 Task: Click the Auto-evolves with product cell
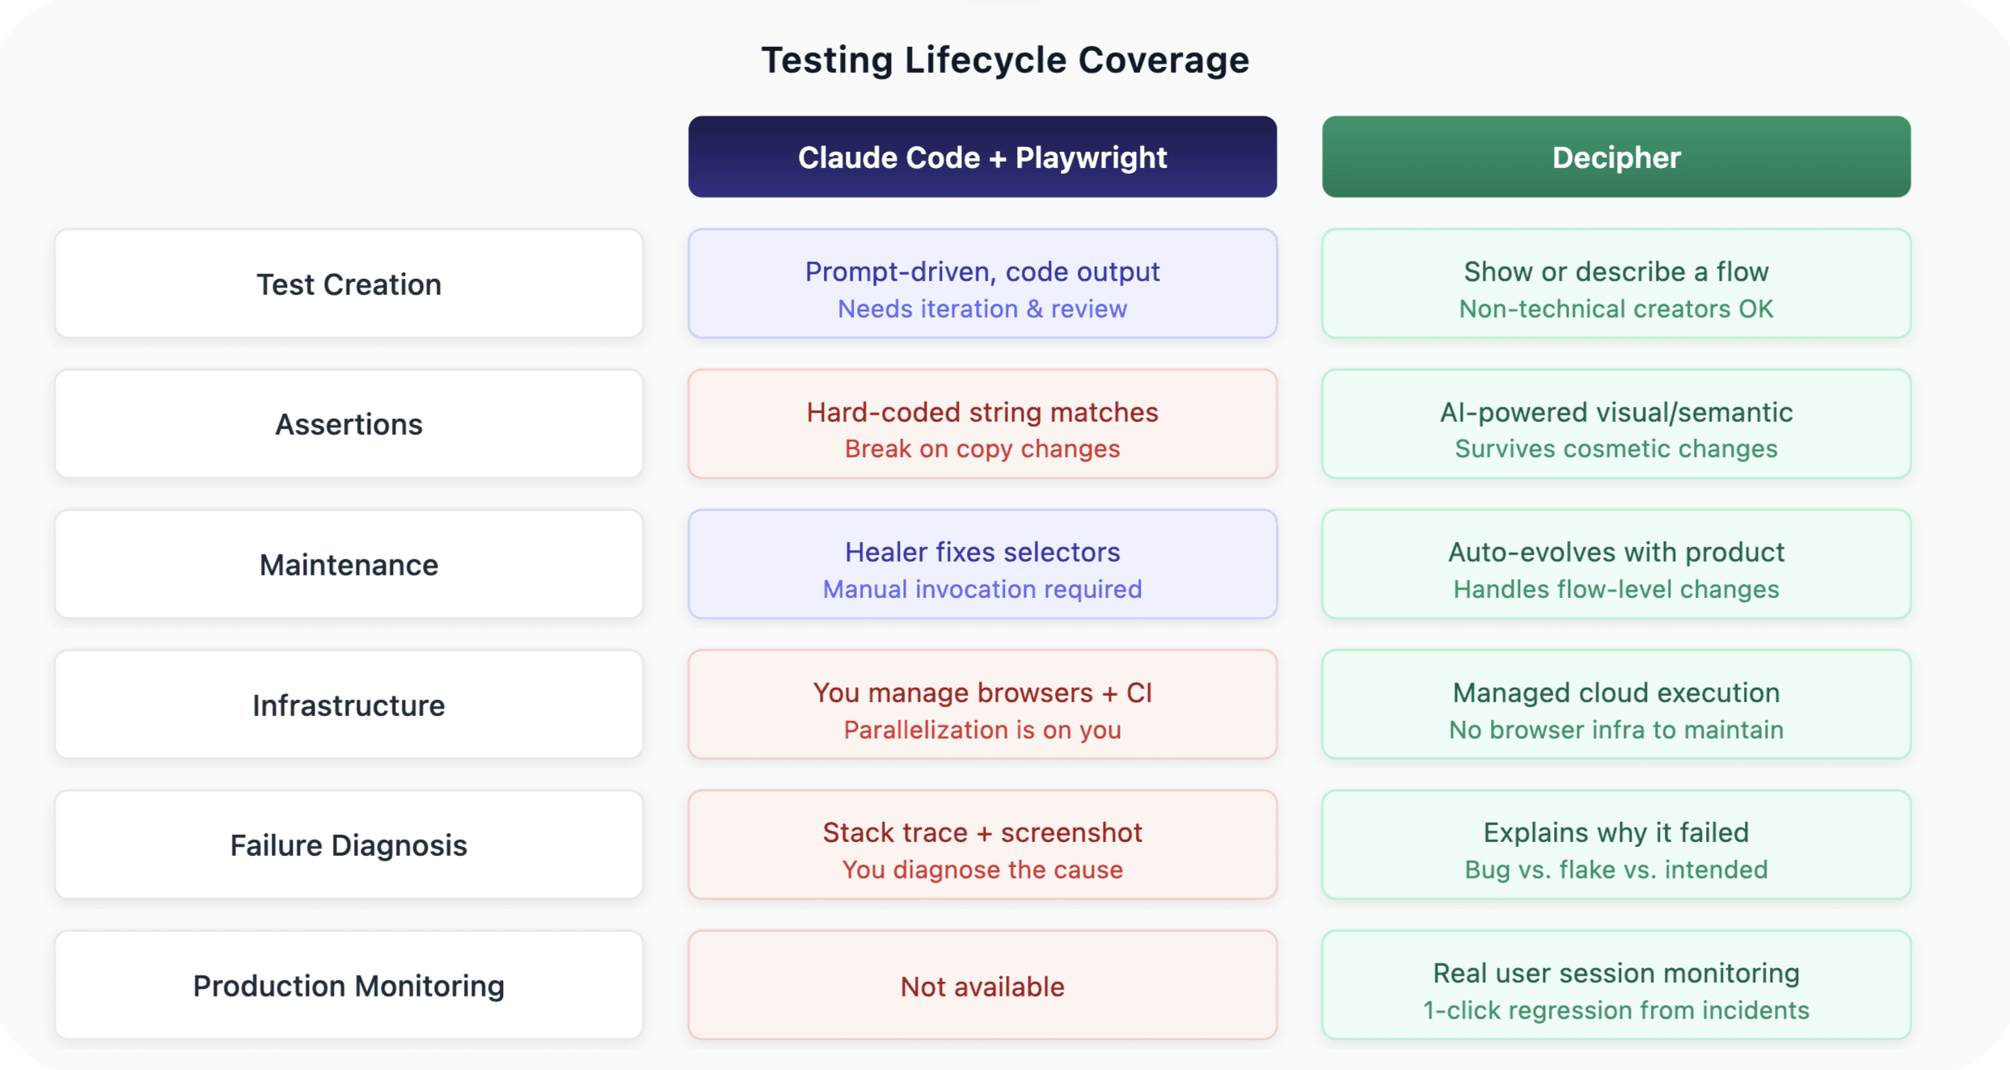(x=1616, y=564)
